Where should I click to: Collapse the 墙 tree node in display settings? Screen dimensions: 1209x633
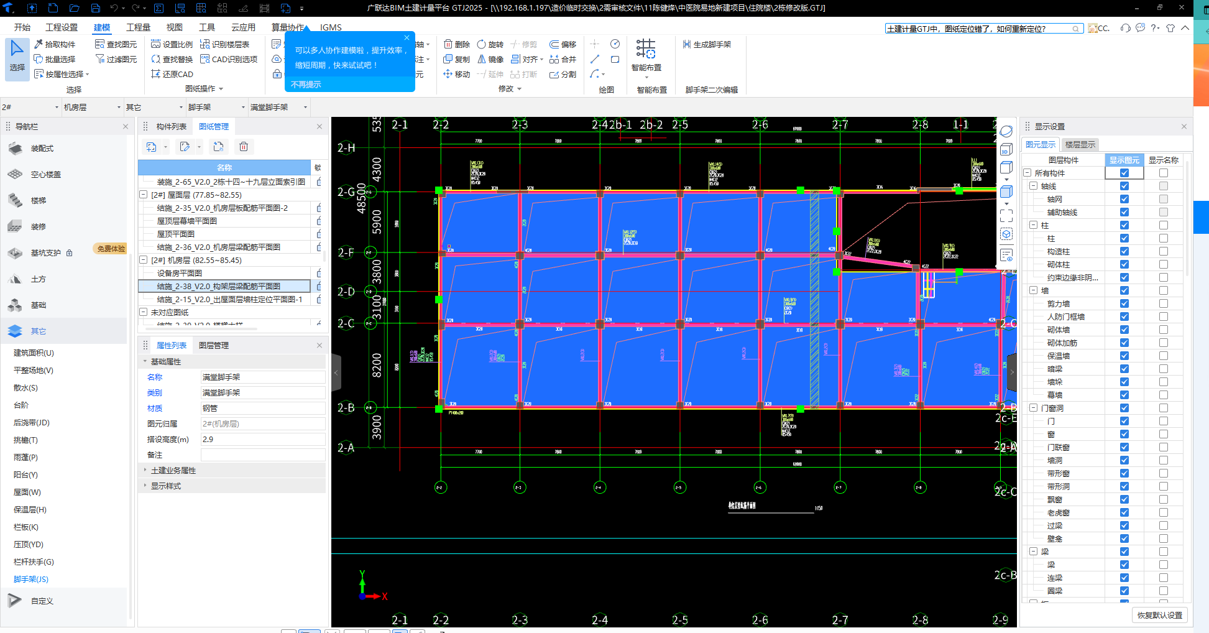pyautogui.click(x=1033, y=290)
